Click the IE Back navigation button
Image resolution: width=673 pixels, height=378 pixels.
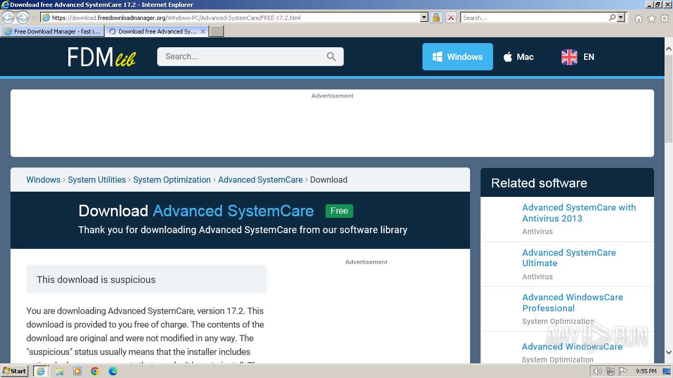tap(8, 17)
